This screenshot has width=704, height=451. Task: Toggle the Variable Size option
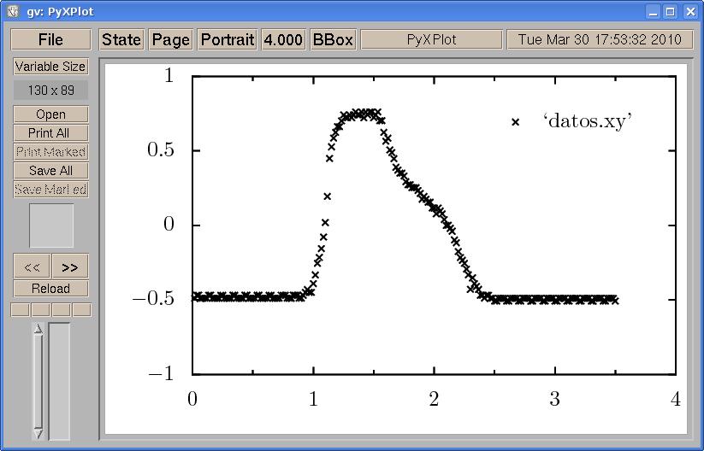[50, 67]
